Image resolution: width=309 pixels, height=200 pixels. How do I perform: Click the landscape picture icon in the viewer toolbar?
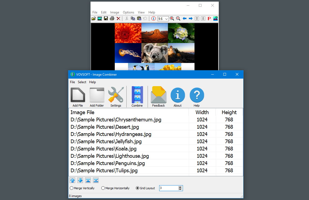(216, 19)
